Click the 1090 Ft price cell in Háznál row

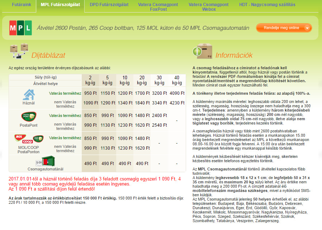(x=91, y=103)
